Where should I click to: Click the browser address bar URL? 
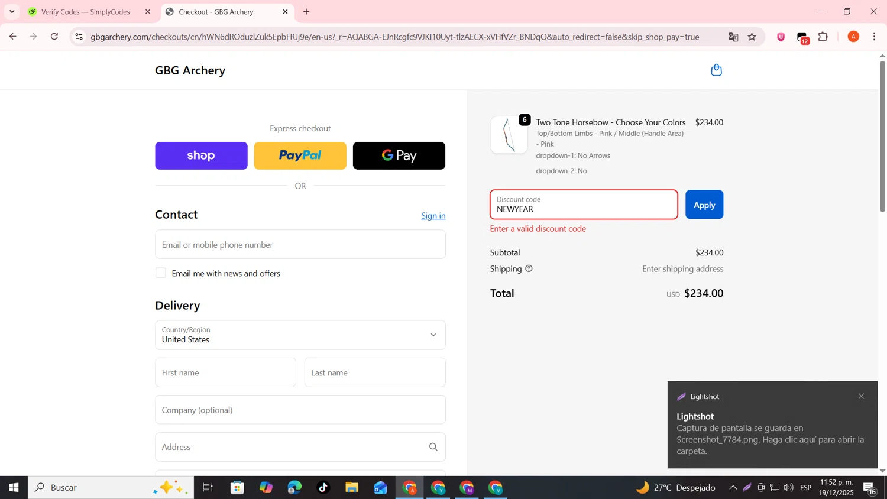(395, 37)
